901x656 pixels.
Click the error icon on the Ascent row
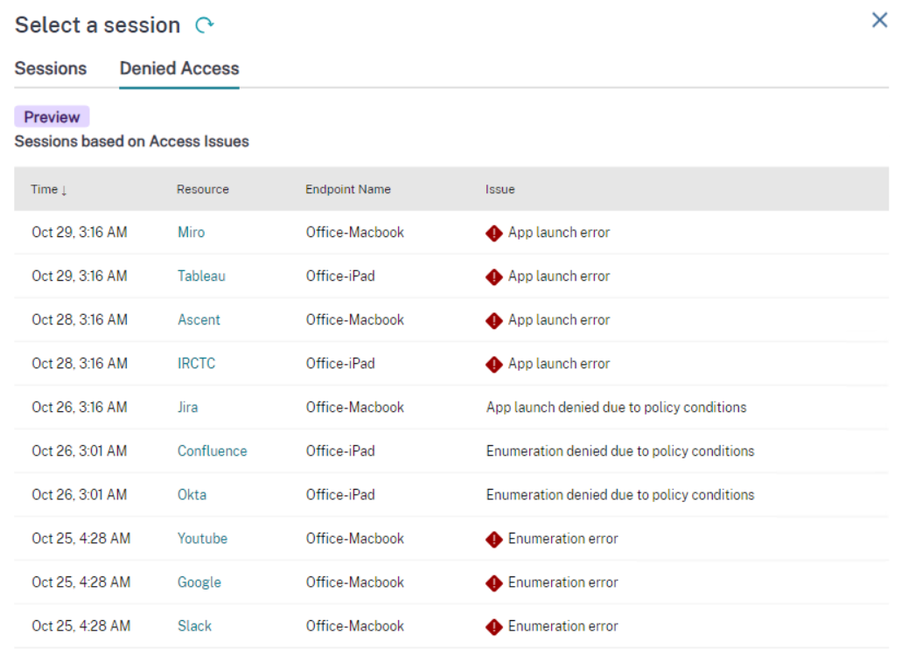pyautogui.click(x=493, y=319)
